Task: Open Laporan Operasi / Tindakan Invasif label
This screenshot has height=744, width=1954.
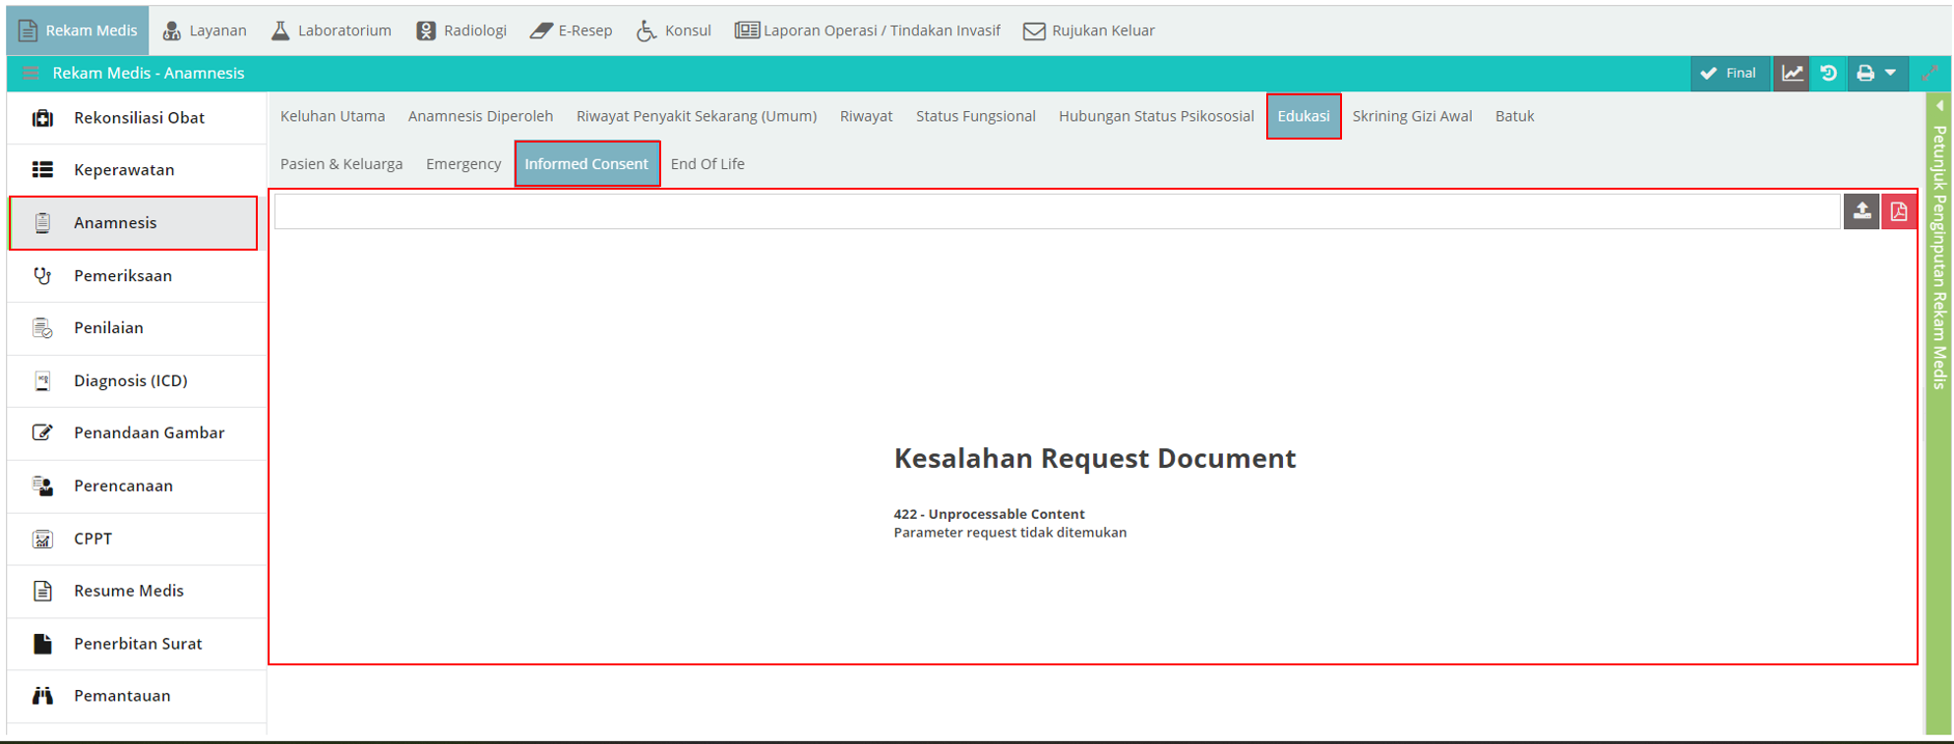Action: point(882,30)
